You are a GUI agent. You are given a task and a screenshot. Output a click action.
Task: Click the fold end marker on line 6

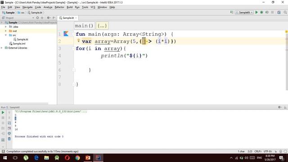pyautogui.click(x=73, y=70)
